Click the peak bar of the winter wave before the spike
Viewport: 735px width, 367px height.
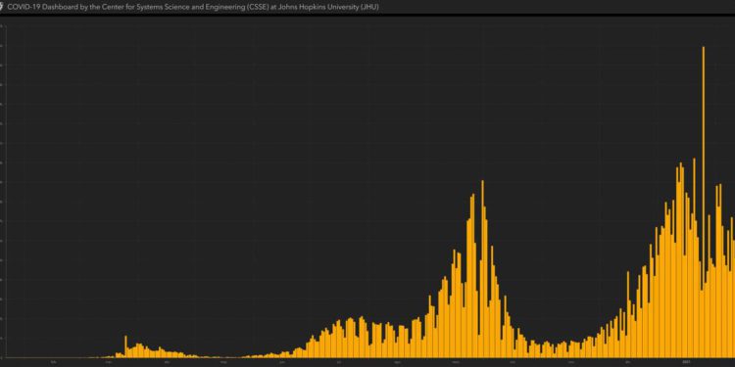coord(681,260)
